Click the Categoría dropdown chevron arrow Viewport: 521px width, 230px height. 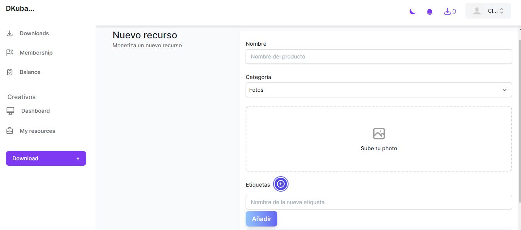(x=504, y=90)
